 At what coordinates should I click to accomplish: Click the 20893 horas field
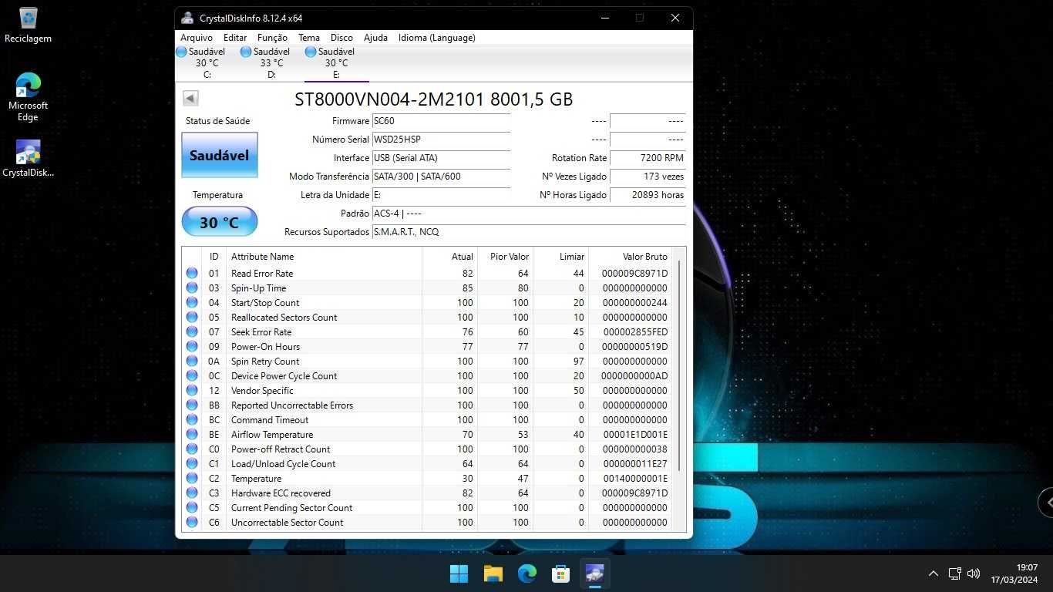tap(648, 195)
